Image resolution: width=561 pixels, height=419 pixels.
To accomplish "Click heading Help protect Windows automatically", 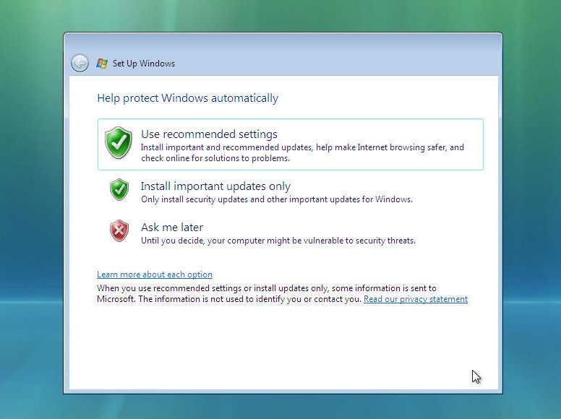I will pos(188,98).
